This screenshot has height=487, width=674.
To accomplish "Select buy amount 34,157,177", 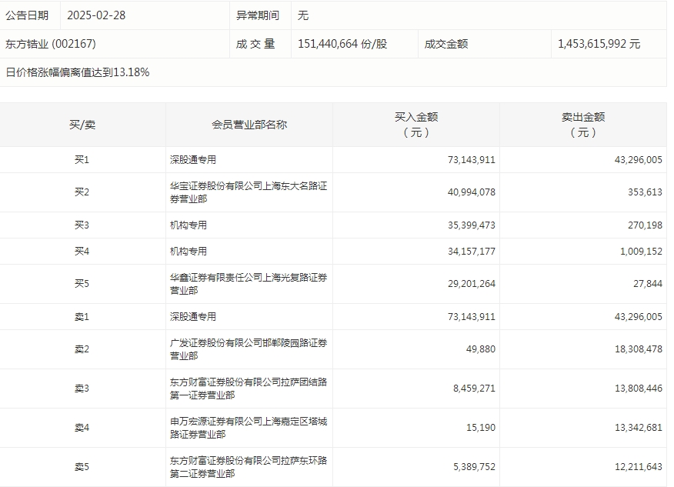I will point(472,252).
